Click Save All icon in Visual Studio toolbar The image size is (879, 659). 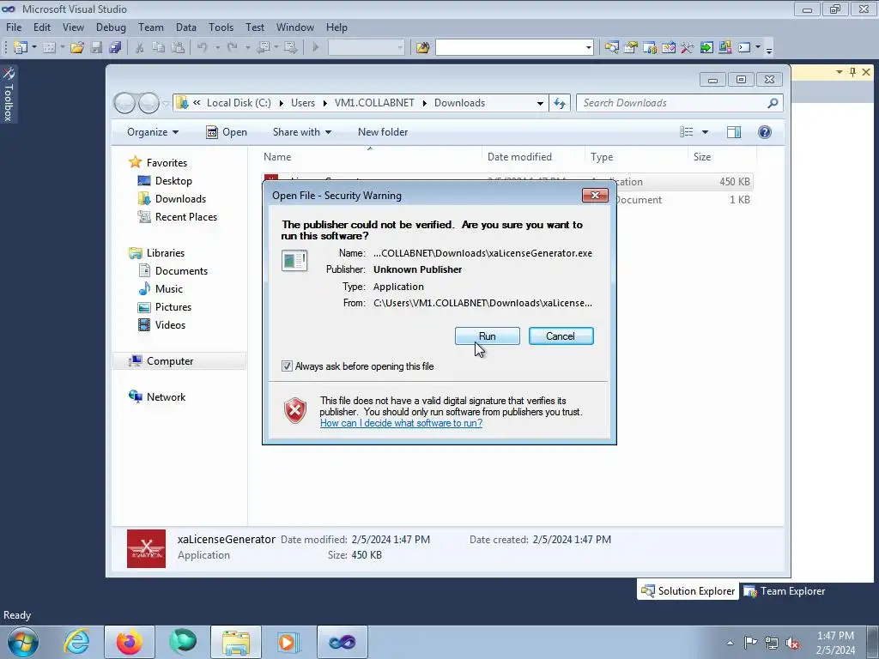[x=116, y=48]
